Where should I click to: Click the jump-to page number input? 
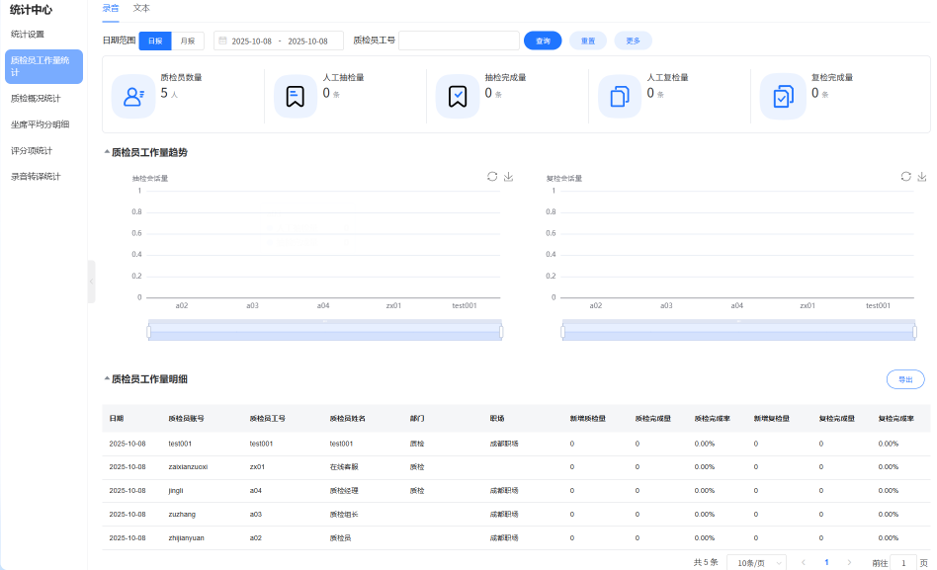coord(903,563)
